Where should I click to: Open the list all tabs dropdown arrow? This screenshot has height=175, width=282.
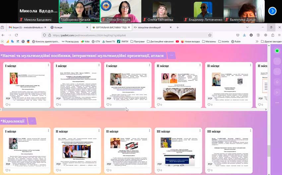tap(247, 28)
